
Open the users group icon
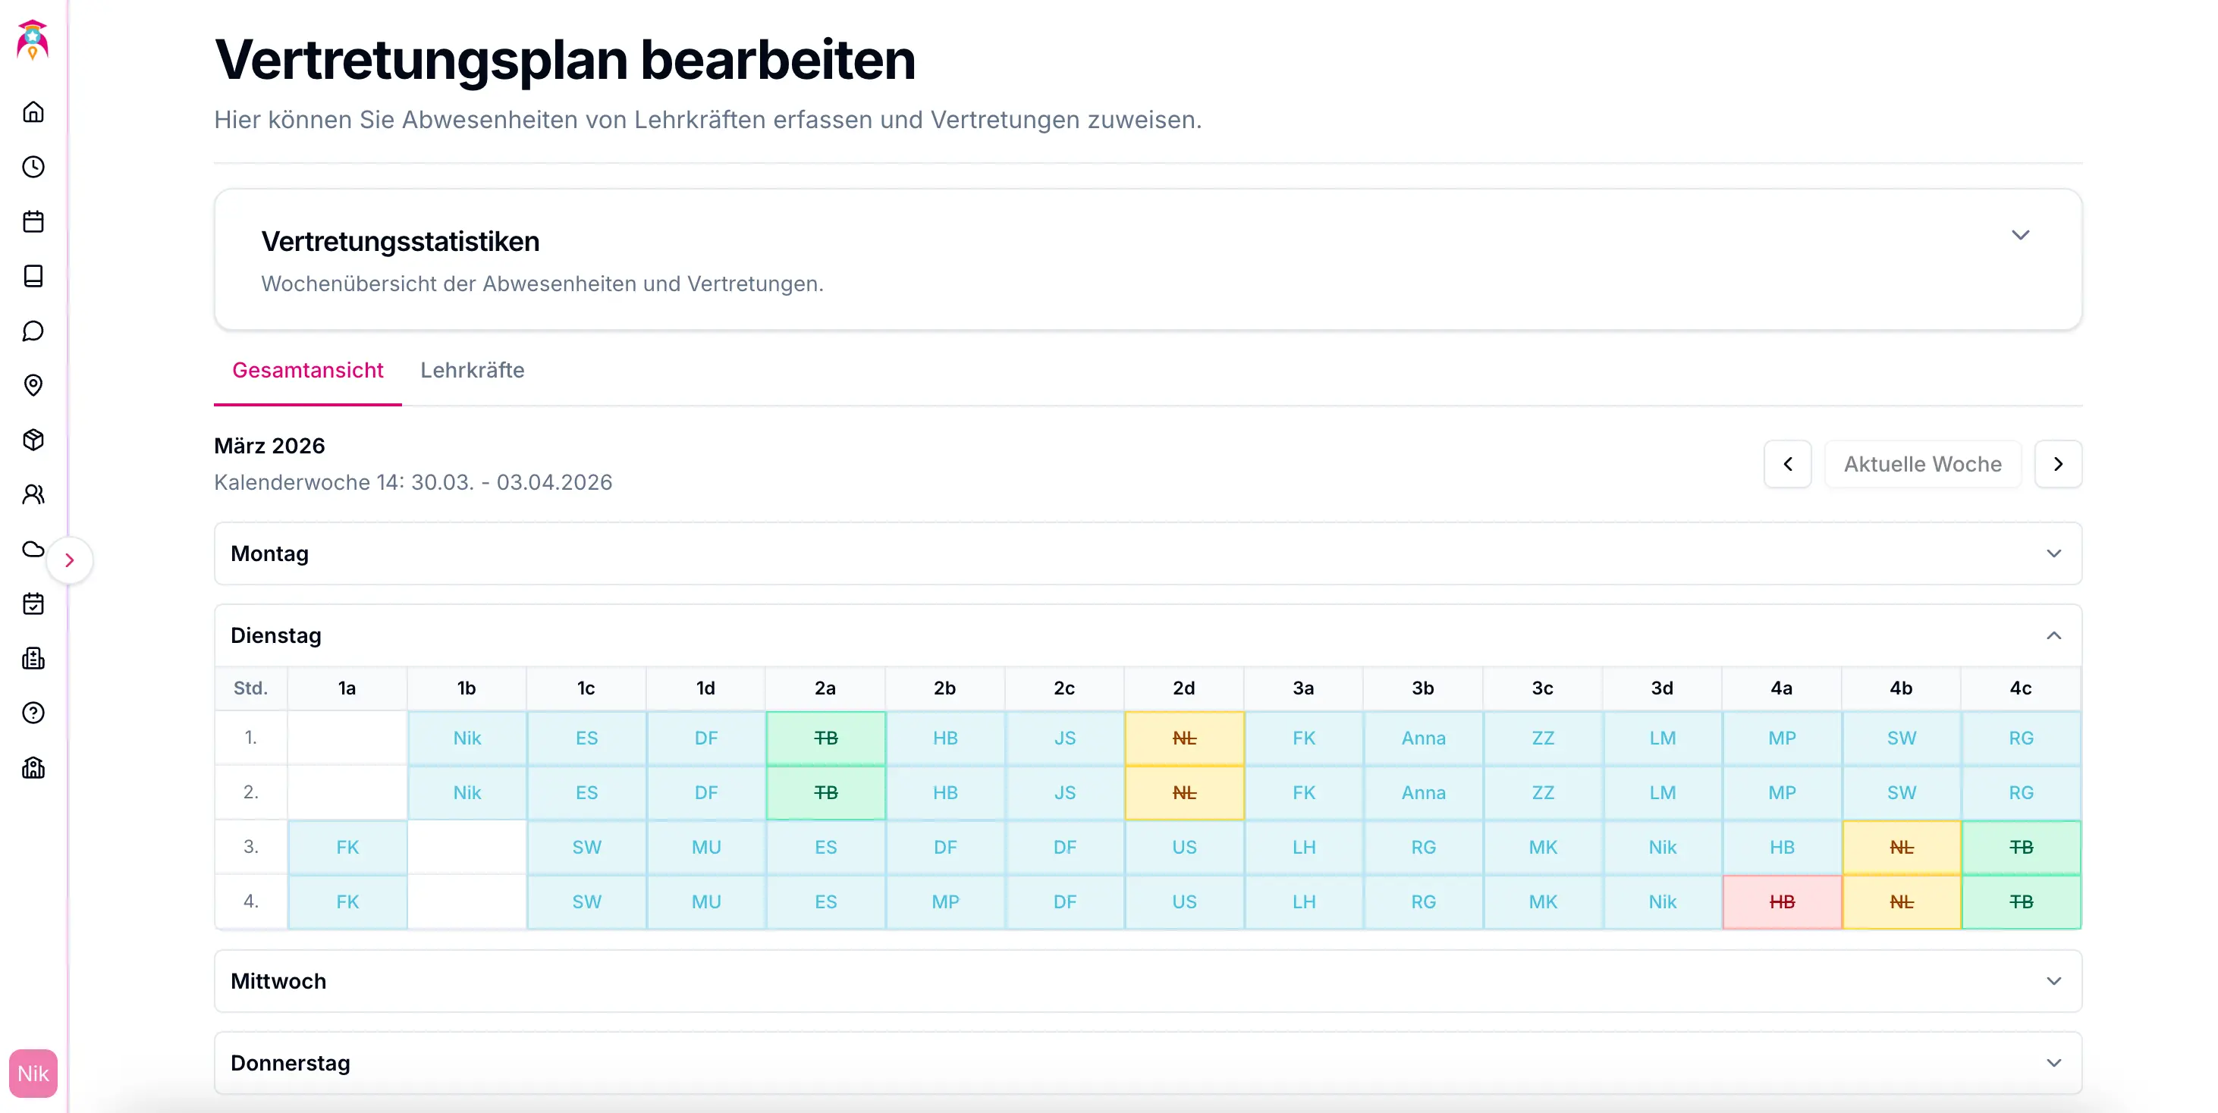[x=33, y=494]
